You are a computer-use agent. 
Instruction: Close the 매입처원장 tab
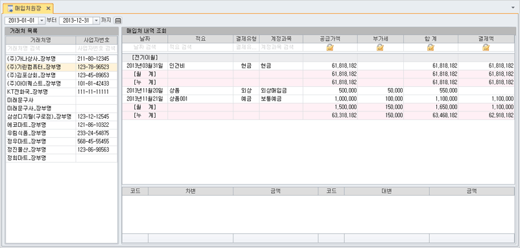[x=48, y=8]
